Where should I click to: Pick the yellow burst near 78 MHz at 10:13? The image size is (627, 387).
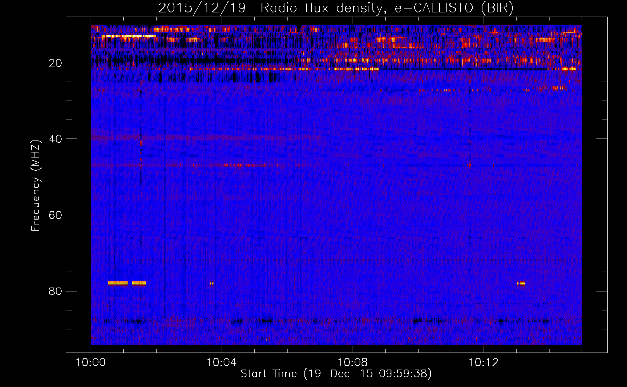pos(522,283)
